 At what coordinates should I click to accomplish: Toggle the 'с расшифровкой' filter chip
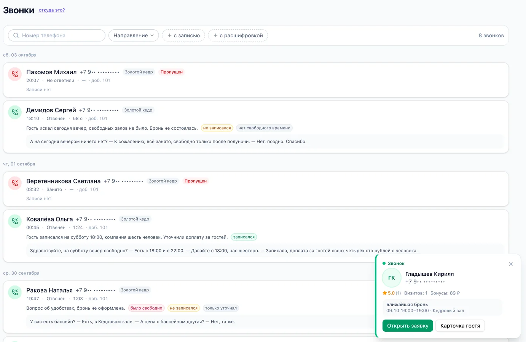coord(238,35)
